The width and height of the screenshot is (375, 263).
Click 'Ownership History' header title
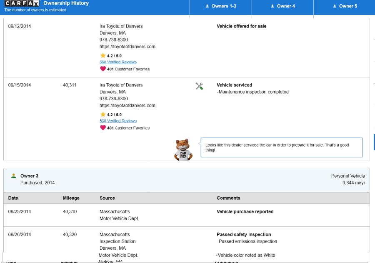coord(66,3)
